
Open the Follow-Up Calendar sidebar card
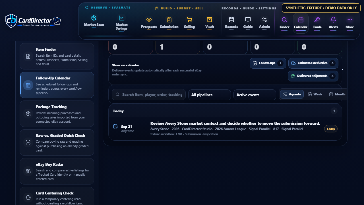tap(57, 85)
